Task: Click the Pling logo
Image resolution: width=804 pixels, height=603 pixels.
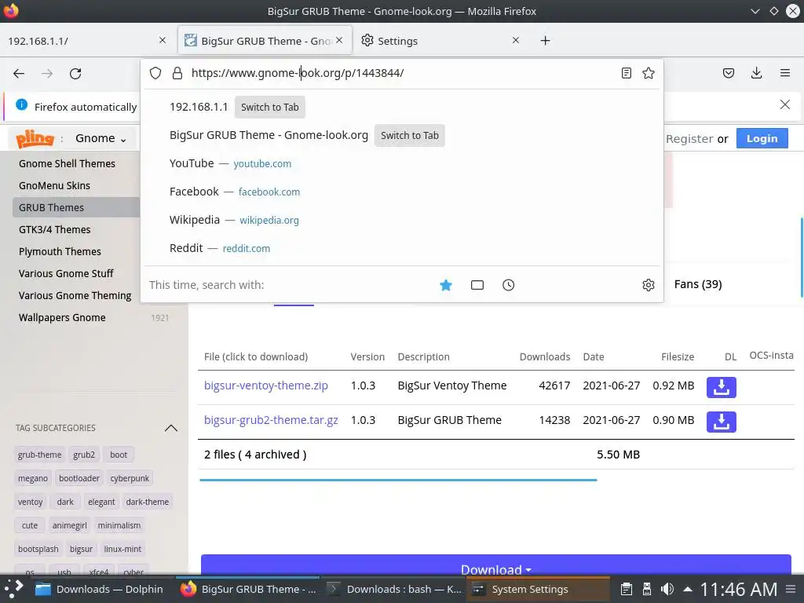Action: coord(35,138)
